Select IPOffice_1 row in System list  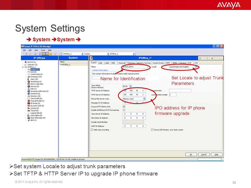point(73,64)
